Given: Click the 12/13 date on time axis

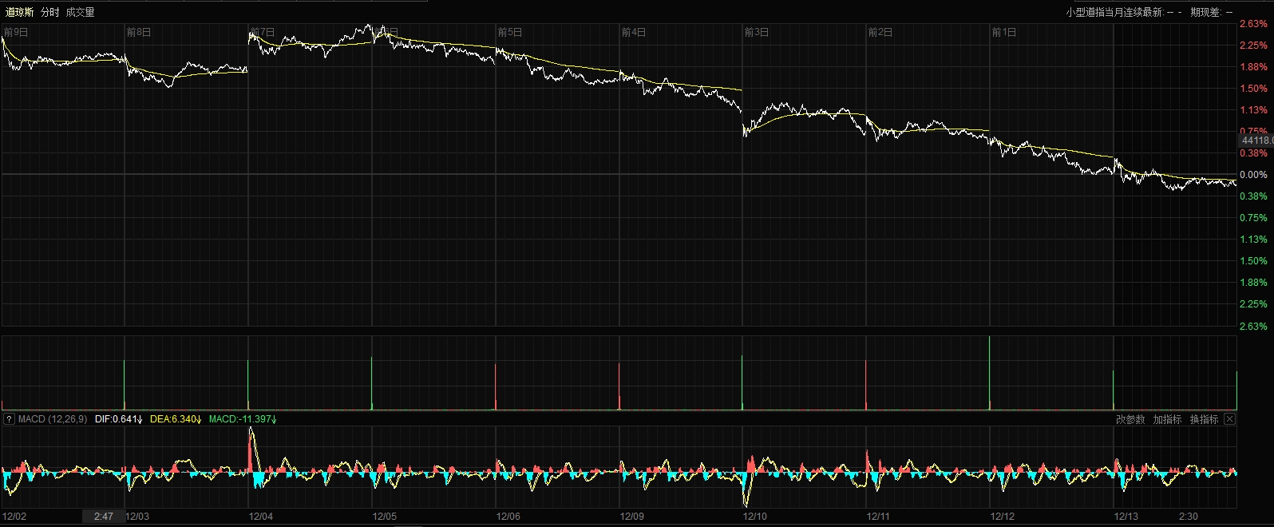Looking at the screenshot, I should click(1126, 517).
